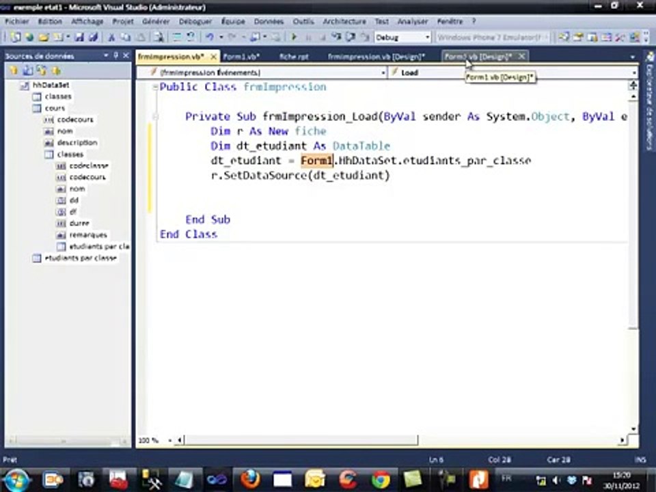
Task: Collapse the frmImpression class outline
Action: tap(155, 87)
